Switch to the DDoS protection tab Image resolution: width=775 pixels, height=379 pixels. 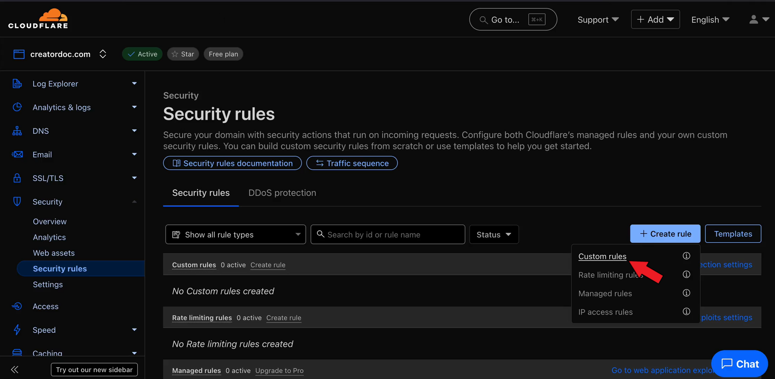(282, 193)
